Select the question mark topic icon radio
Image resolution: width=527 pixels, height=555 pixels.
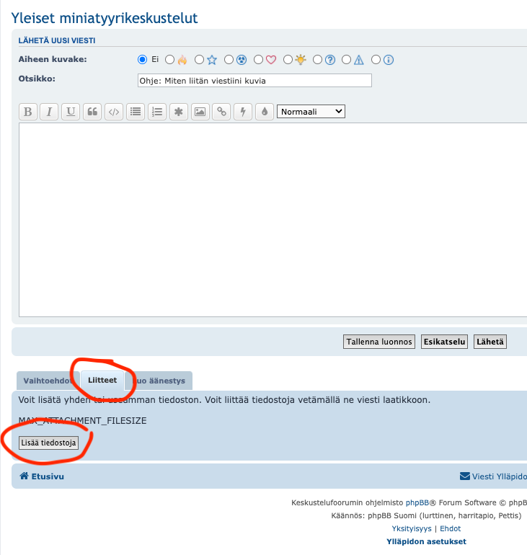pyautogui.click(x=317, y=59)
